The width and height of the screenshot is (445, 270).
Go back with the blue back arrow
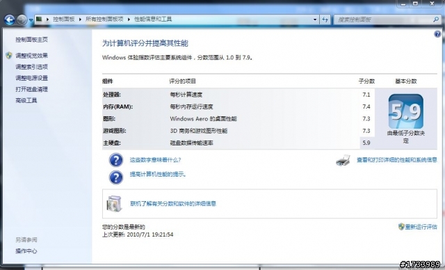click(9, 19)
